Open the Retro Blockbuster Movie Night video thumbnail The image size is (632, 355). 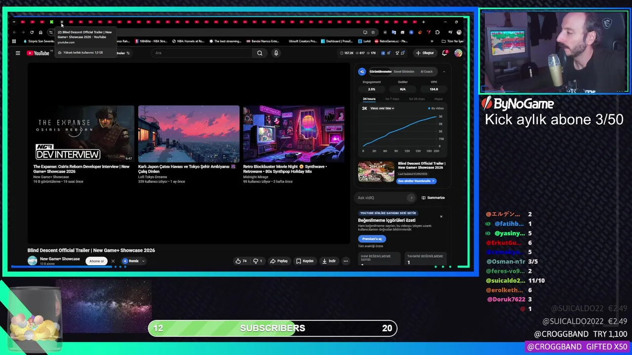[x=293, y=134]
